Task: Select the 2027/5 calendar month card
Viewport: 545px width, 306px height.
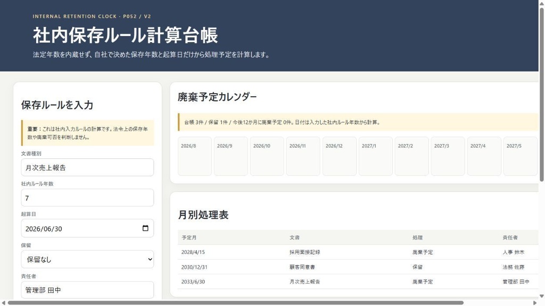Action: click(x=520, y=156)
